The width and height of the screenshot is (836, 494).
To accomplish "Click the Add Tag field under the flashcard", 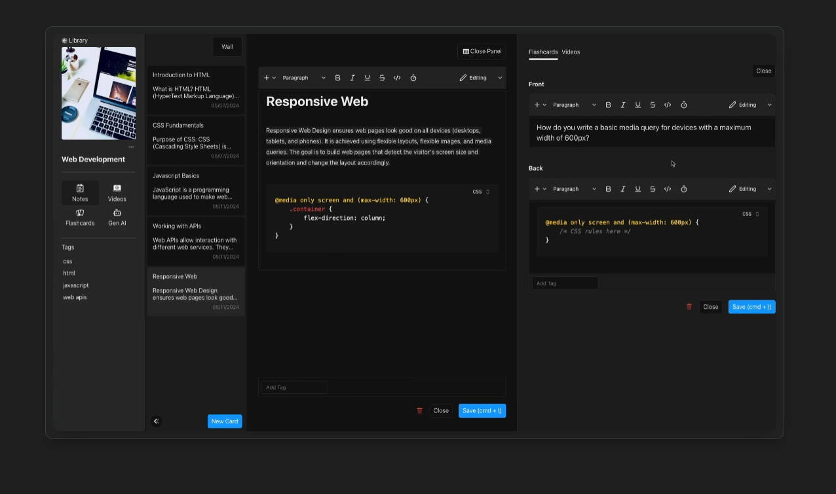I will click(565, 283).
